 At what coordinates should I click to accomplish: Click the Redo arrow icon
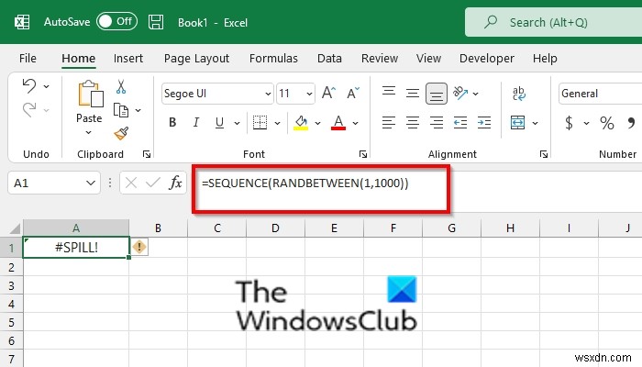pos(29,110)
